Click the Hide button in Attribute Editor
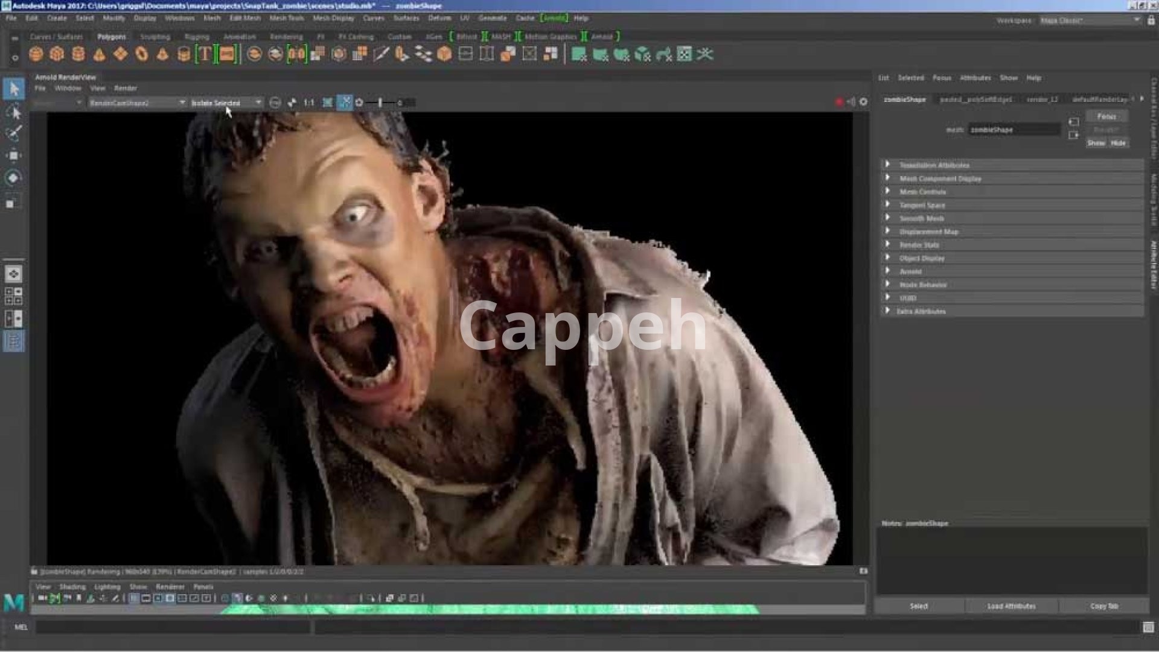The image size is (1159, 652). click(1118, 143)
